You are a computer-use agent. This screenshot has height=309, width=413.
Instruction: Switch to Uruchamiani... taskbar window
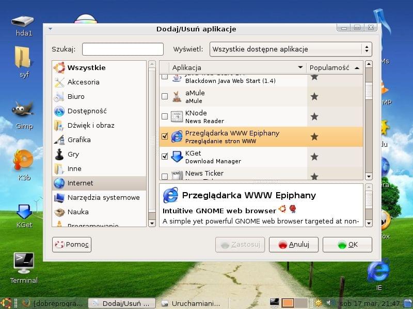pos(192,303)
